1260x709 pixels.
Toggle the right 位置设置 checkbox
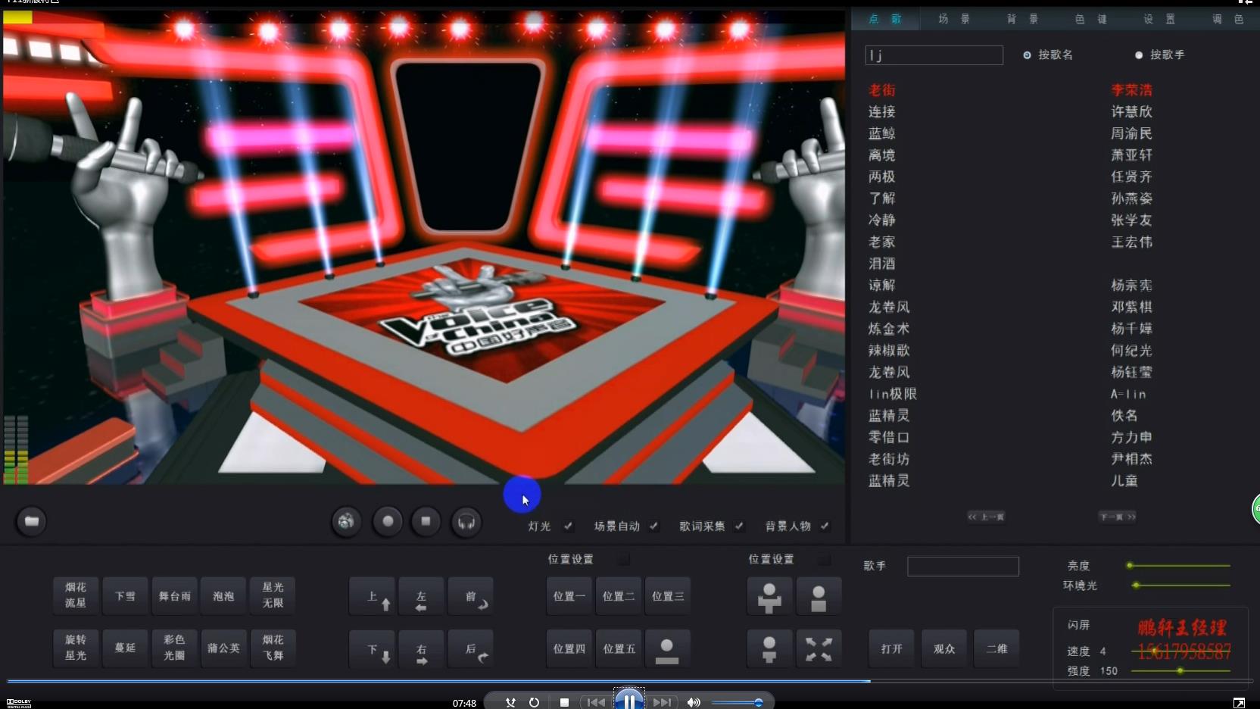click(x=824, y=560)
